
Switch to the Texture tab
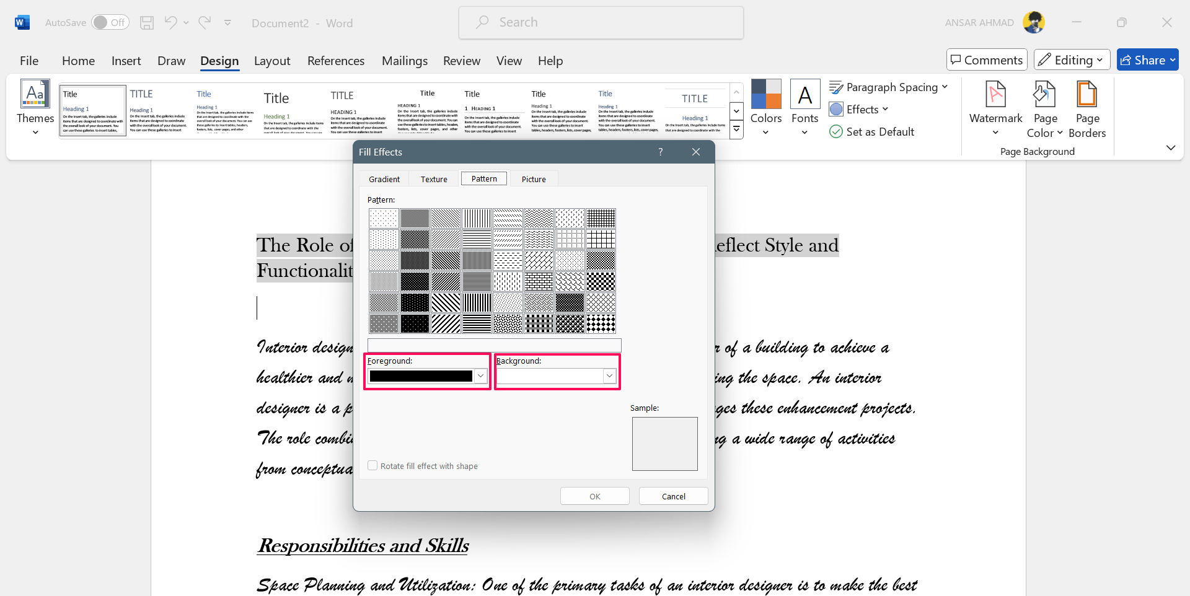(x=434, y=179)
